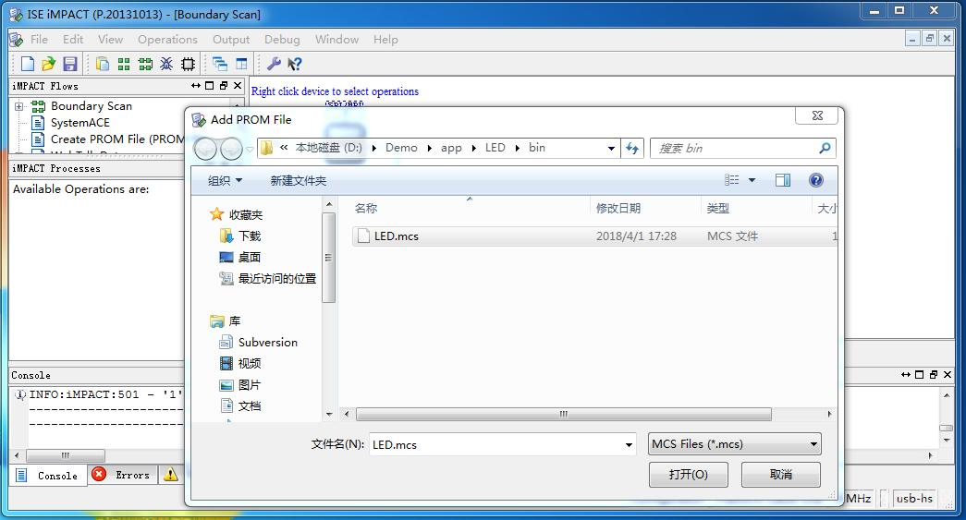Click the Open project folder icon
Image resolution: width=966 pixels, height=520 pixels.
click(49, 64)
